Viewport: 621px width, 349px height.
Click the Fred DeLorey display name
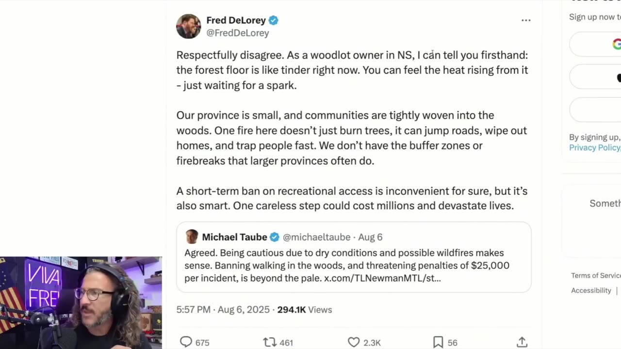coord(236,20)
